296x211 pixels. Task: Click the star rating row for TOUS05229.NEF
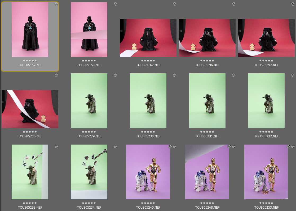click(x=89, y=132)
